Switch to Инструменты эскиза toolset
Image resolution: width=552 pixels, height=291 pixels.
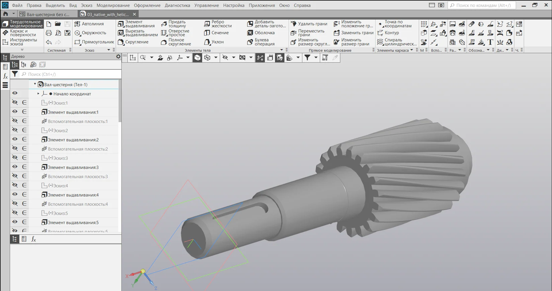click(22, 42)
